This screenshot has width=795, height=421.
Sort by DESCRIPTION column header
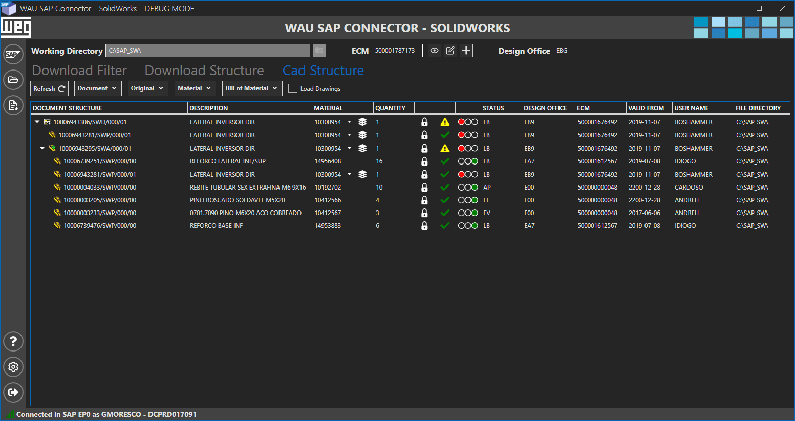click(250, 108)
